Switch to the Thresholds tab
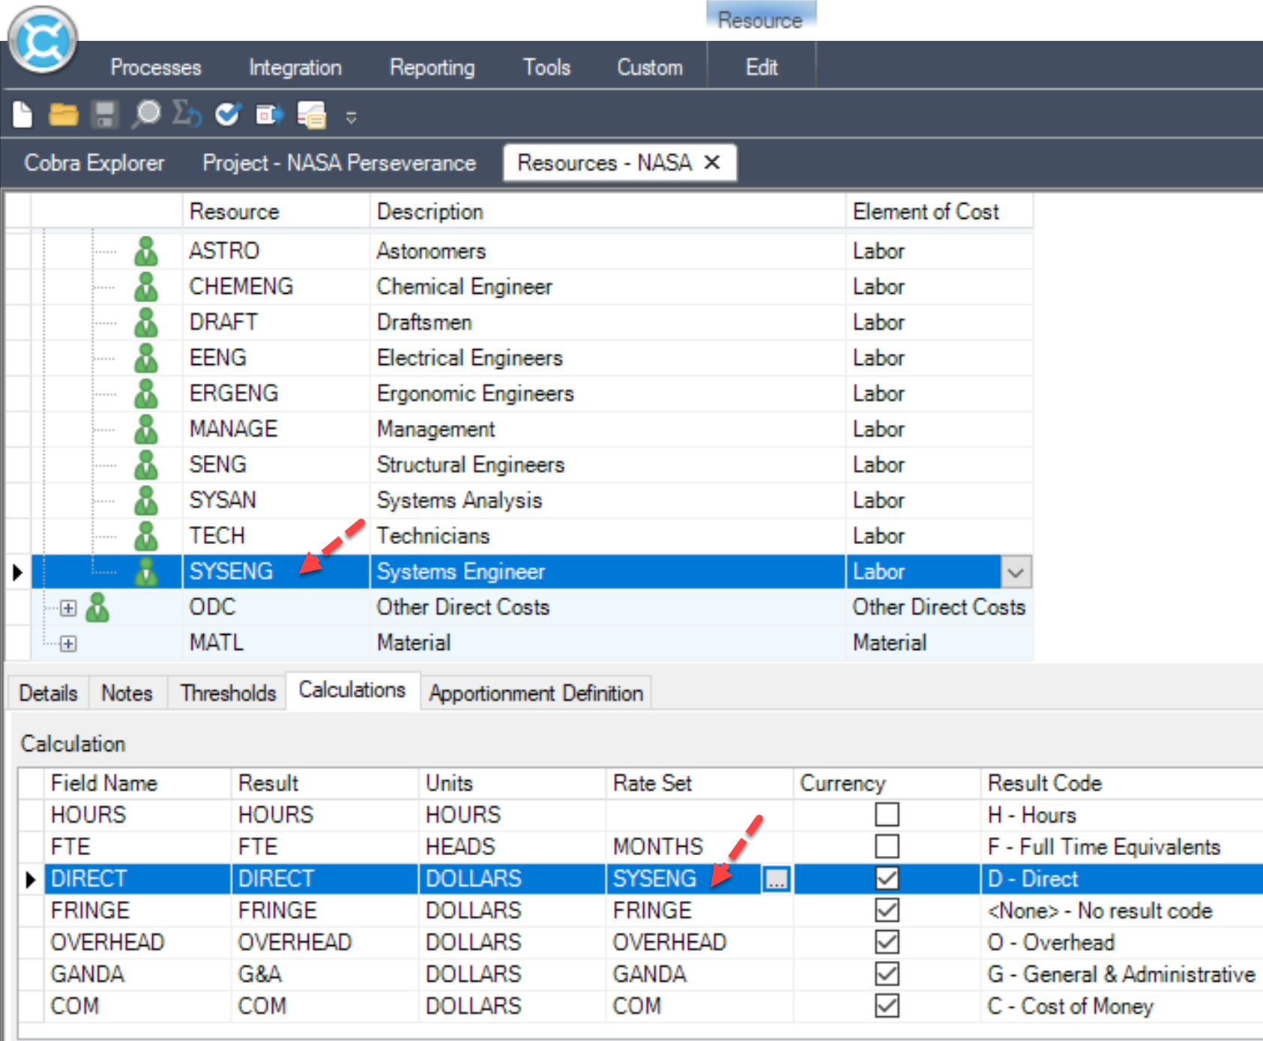The image size is (1263, 1041). pos(228,693)
